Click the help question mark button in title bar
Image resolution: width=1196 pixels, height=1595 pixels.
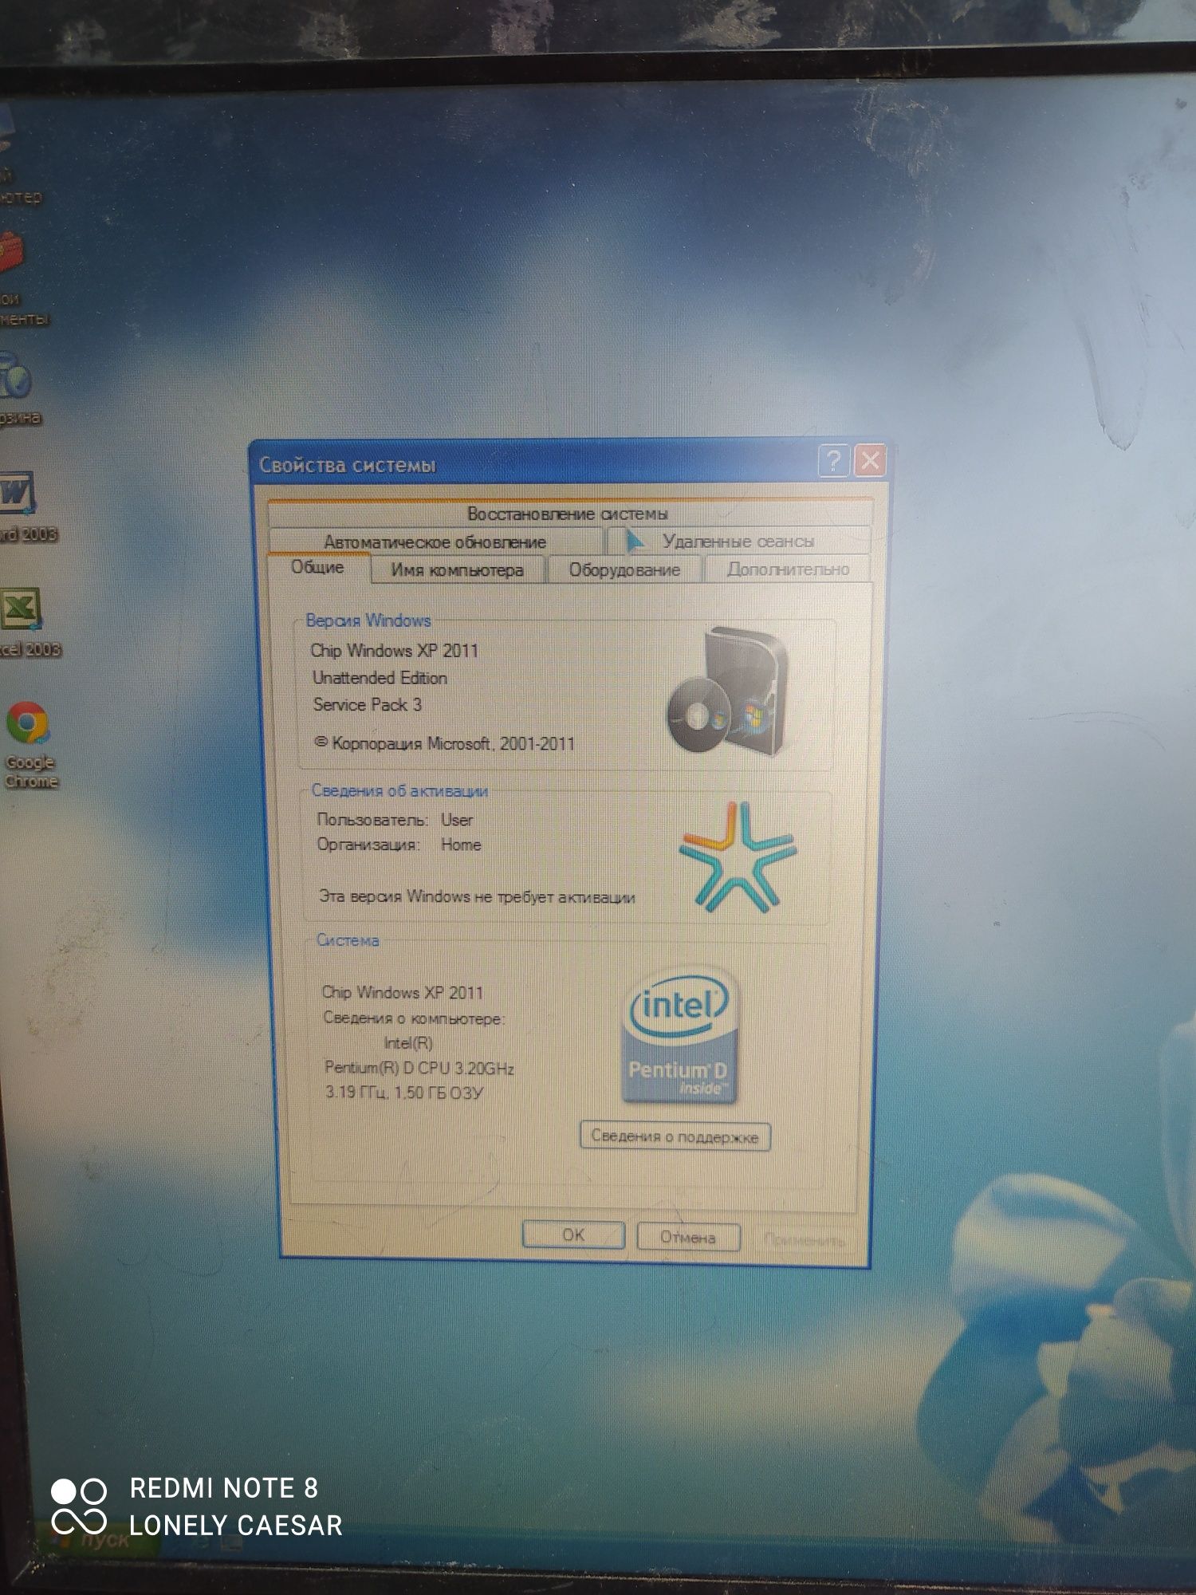834,461
